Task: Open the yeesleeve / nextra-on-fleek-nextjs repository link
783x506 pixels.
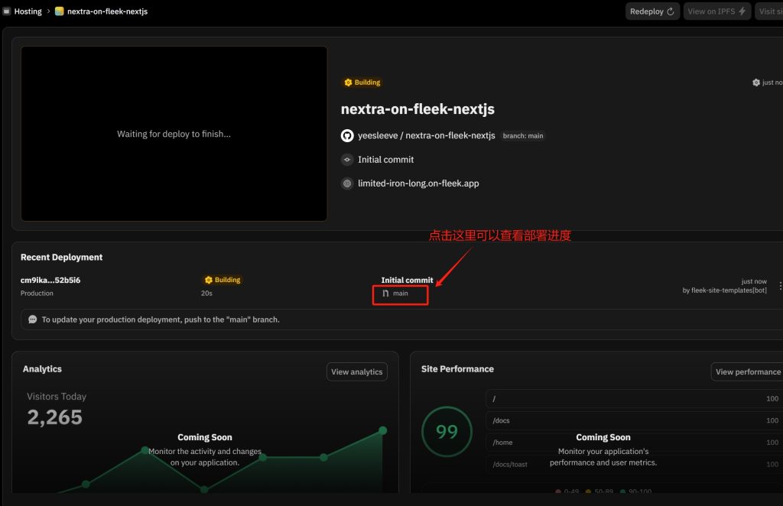Action: 427,136
